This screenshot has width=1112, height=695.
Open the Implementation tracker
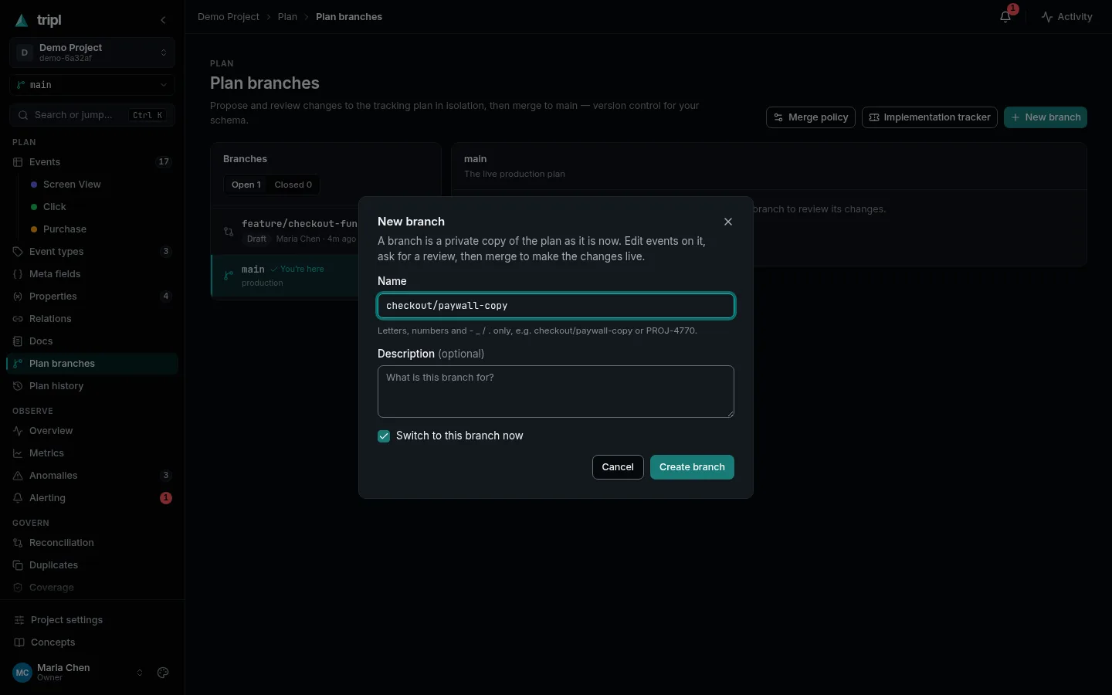[930, 117]
